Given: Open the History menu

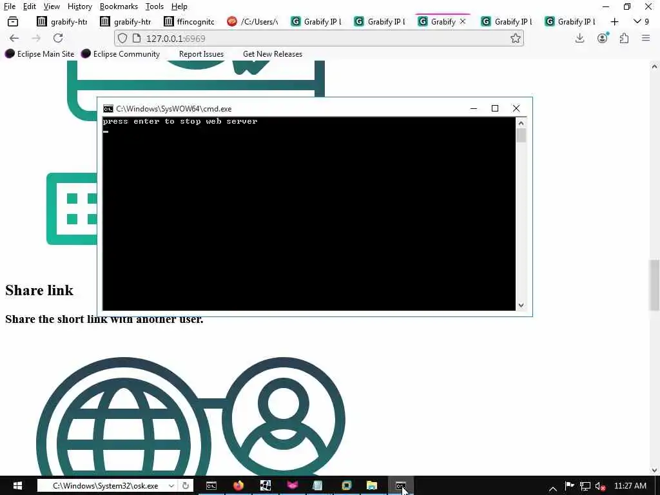Looking at the screenshot, I should tap(79, 6).
